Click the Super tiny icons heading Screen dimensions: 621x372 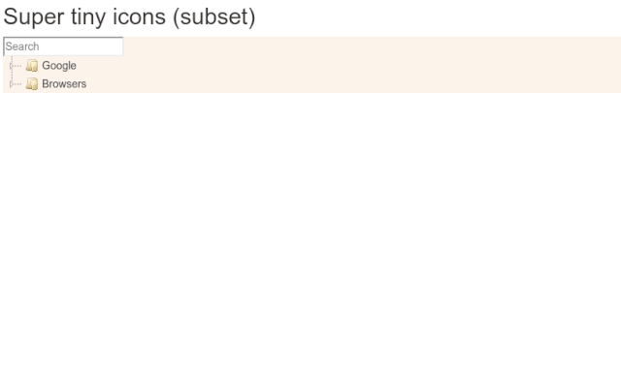click(x=129, y=16)
